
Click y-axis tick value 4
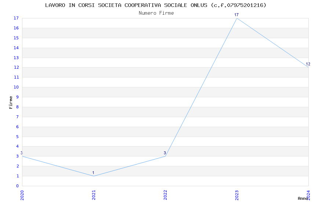(x=18, y=146)
